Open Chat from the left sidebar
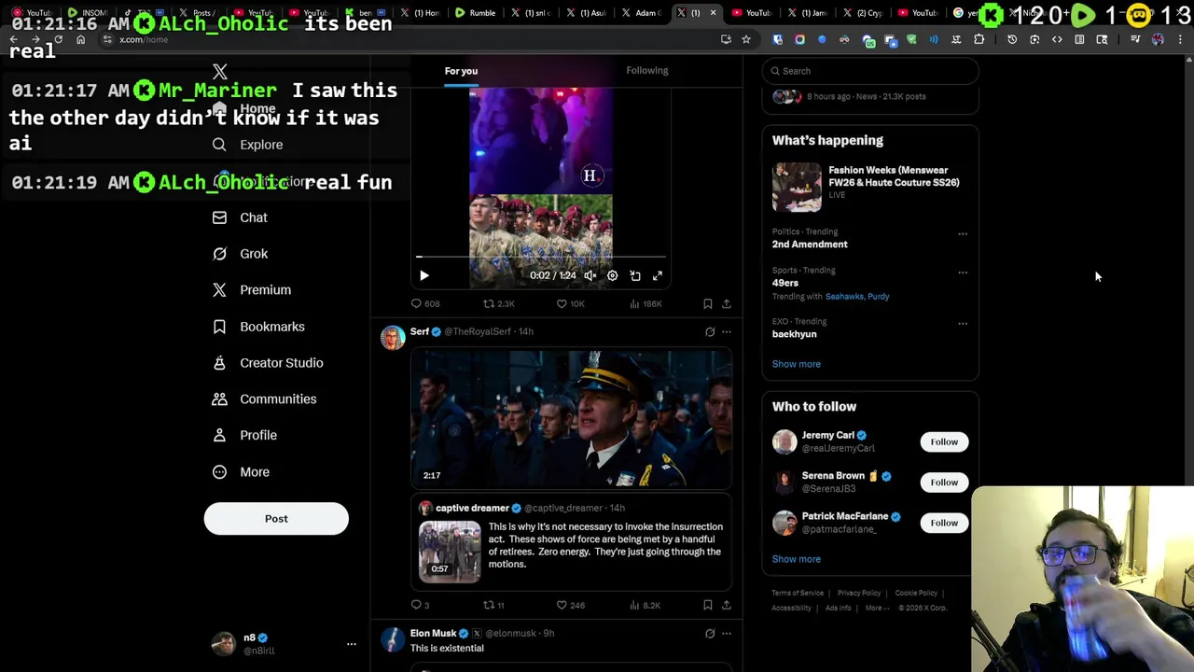 (x=240, y=217)
